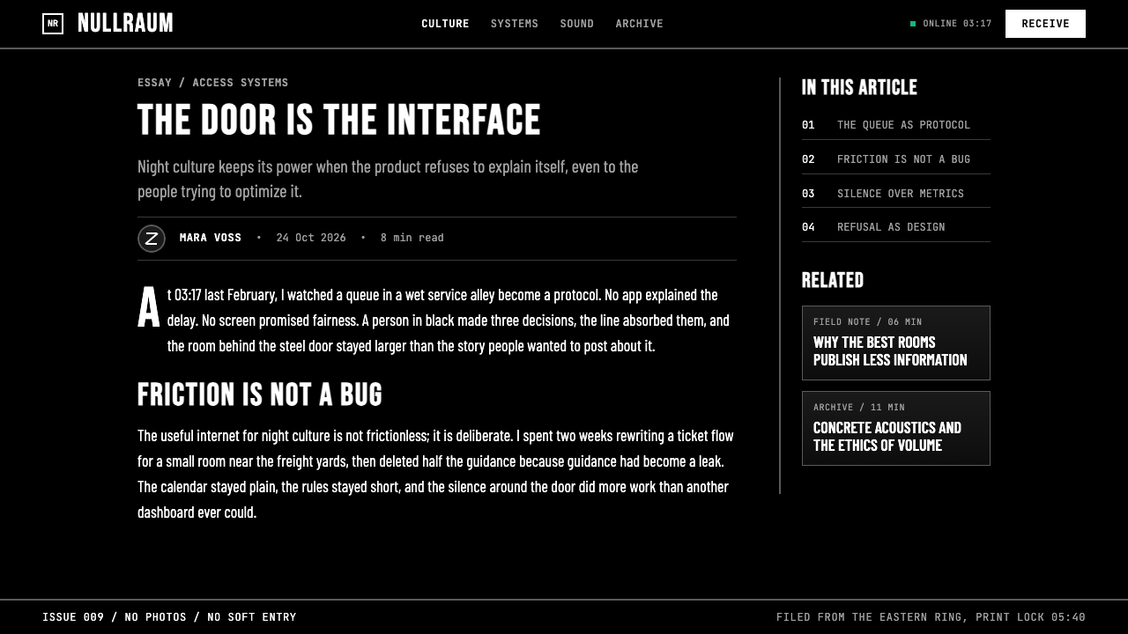This screenshot has width=1128, height=634.
Task: Click the Mara Voss author avatar
Action: pos(152,239)
